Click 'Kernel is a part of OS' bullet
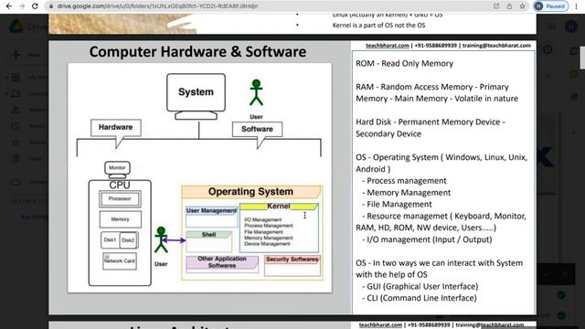This screenshot has width=585, height=329. (378, 25)
